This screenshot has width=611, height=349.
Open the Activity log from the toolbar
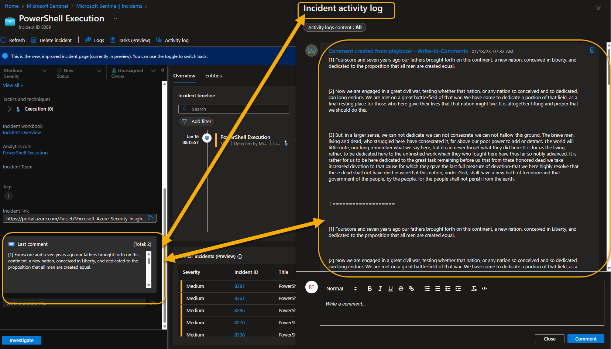(172, 40)
